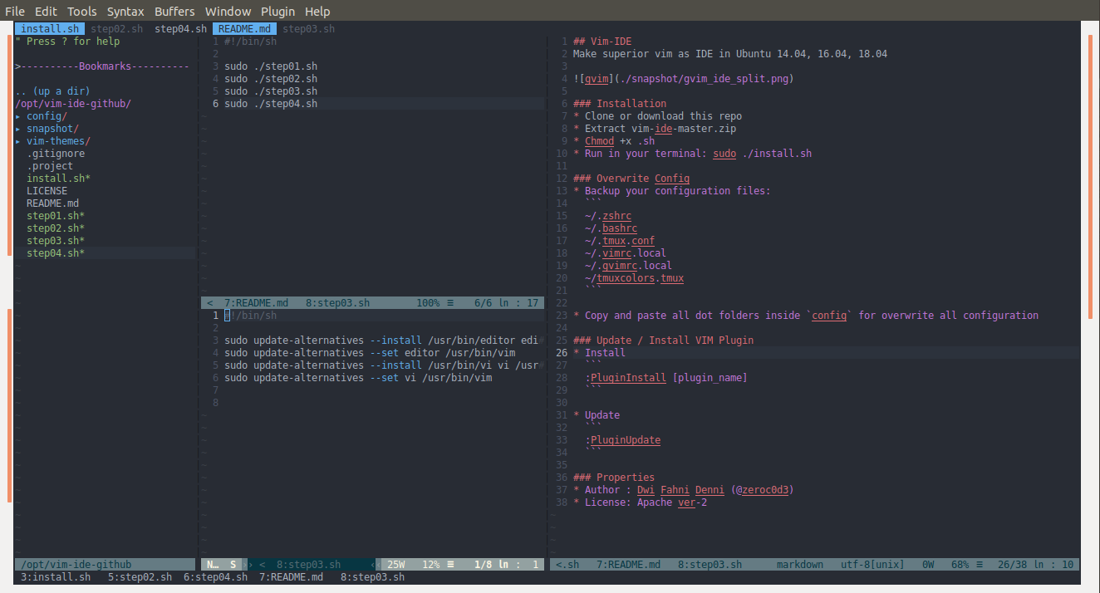
Task: Select buffer 5:step02.sh in bottom bufferline
Action: (x=140, y=576)
